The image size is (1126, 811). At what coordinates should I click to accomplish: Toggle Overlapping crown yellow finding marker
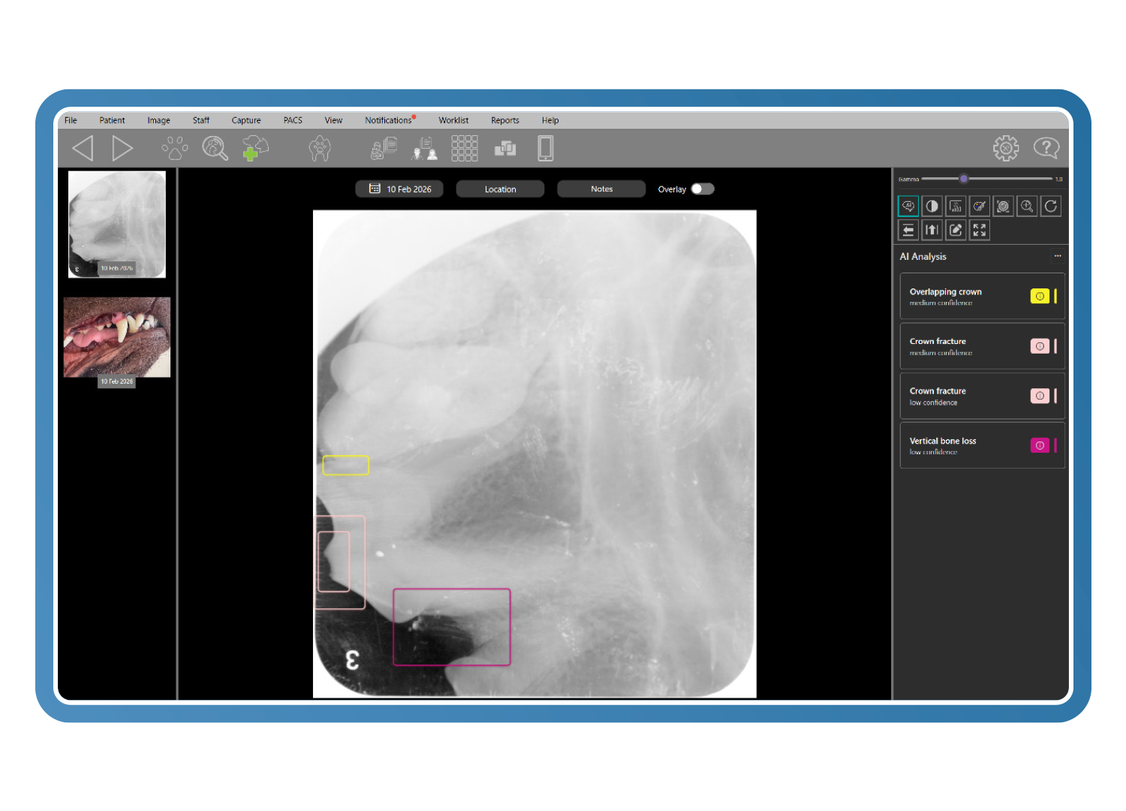[x=1040, y=297]
